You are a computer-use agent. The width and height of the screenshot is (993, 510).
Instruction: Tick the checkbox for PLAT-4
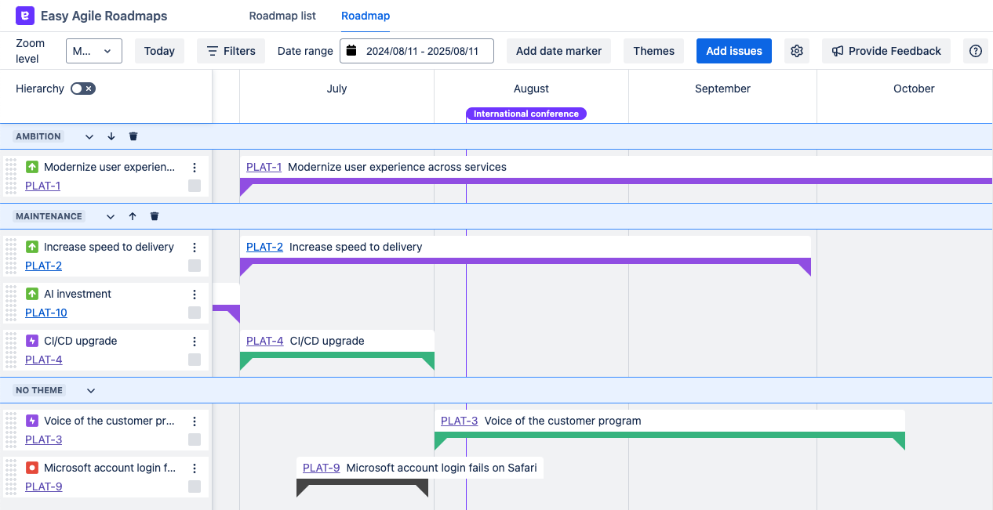click(x=195, y=360)
